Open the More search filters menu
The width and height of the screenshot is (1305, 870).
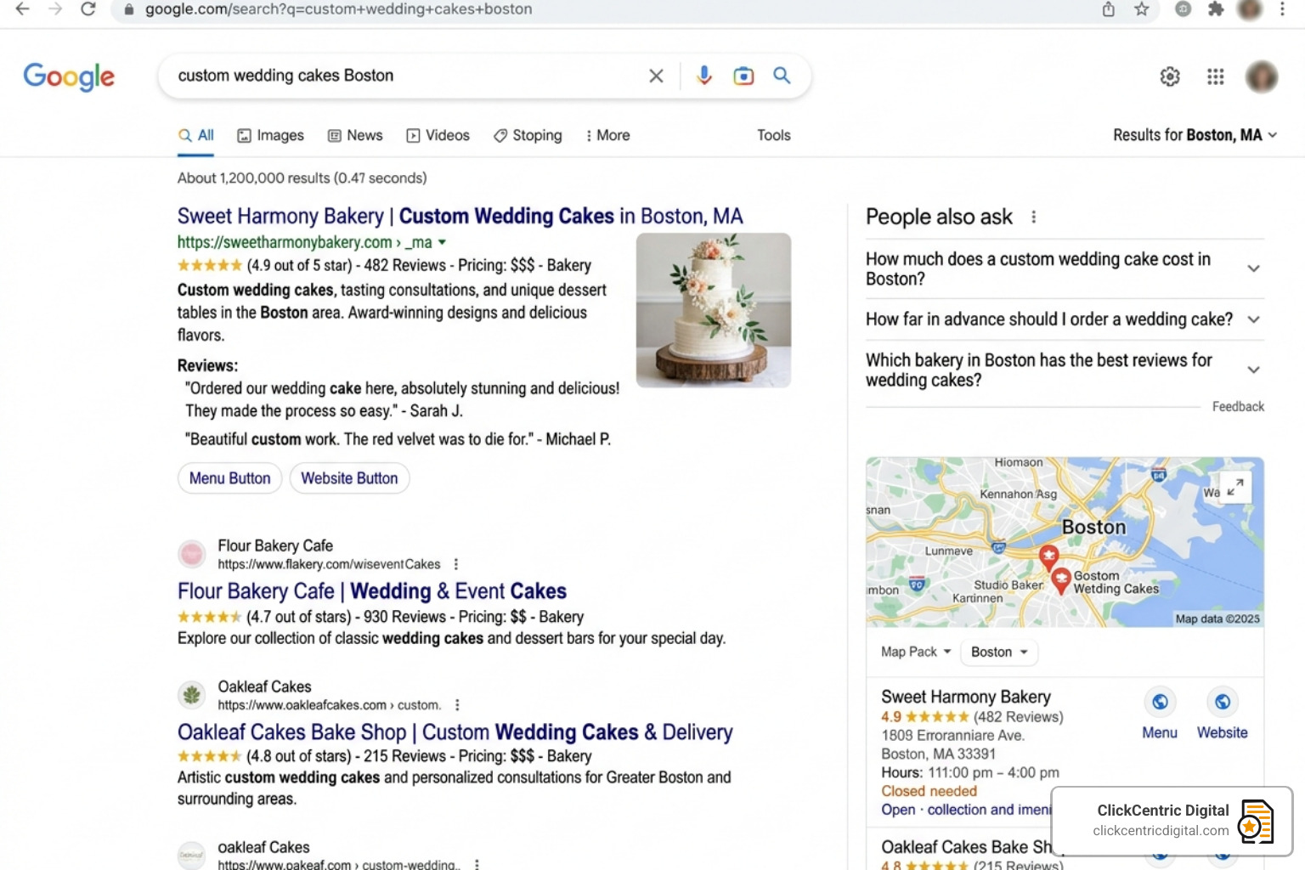coord(607,135)
